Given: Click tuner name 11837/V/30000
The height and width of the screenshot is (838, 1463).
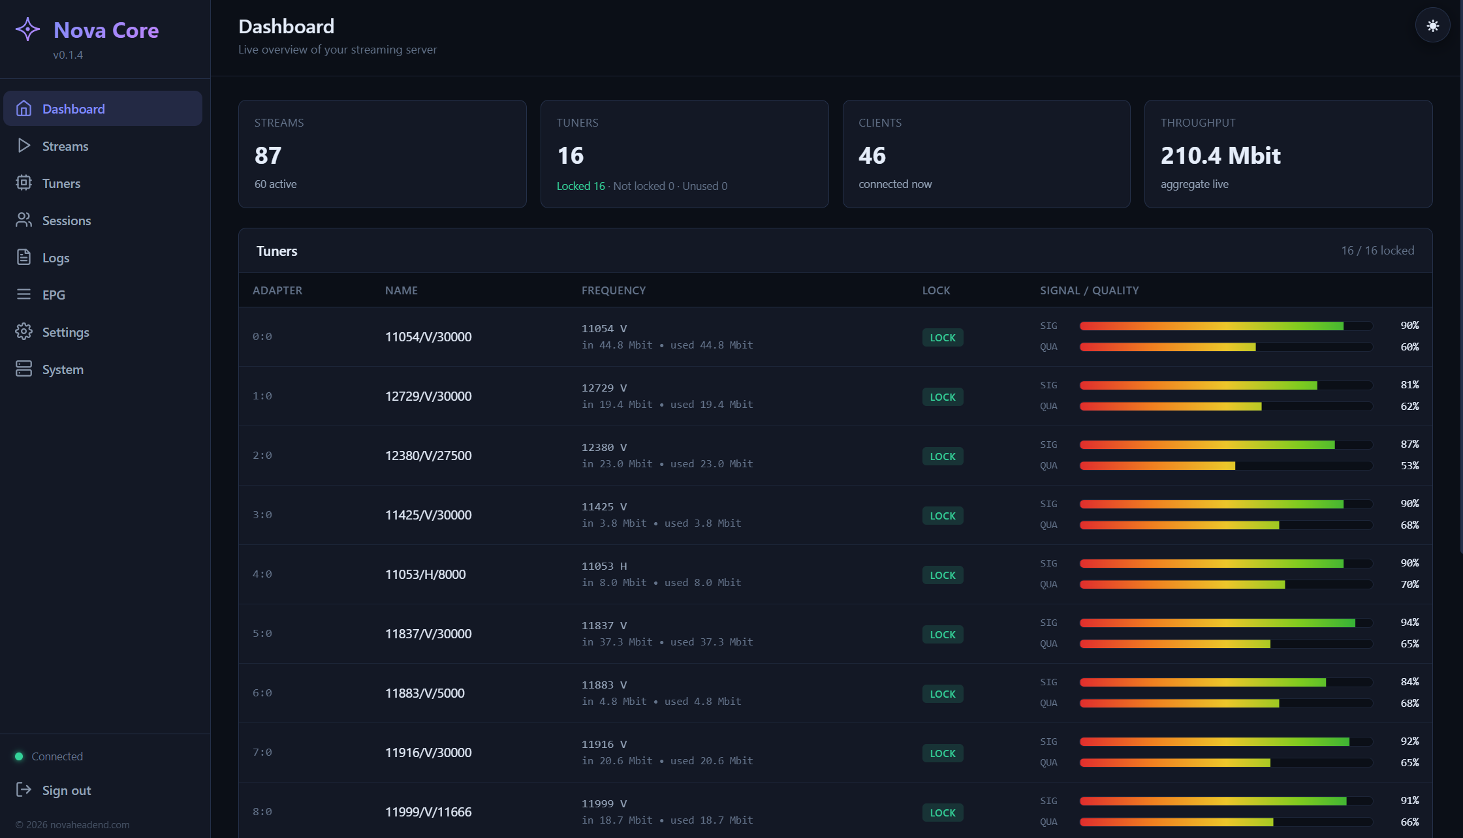Looking at the screenshot, I should (x=428, y=634).
